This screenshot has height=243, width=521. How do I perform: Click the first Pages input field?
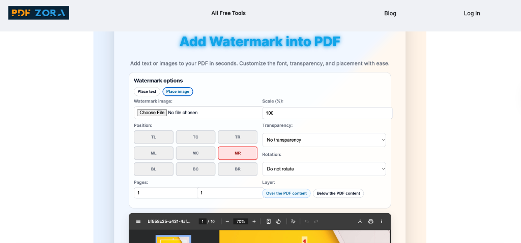pos(165,193)
